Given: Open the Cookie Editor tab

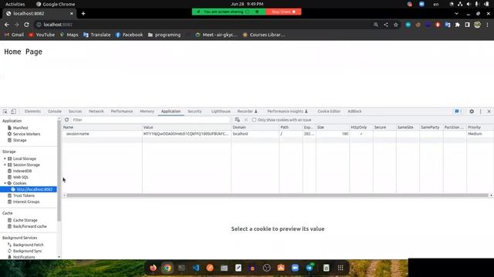Looking at the screenshot, I should (x=329, y=111).
